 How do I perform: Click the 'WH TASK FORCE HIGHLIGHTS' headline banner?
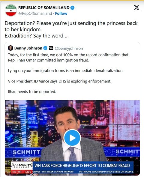[82, 166]
